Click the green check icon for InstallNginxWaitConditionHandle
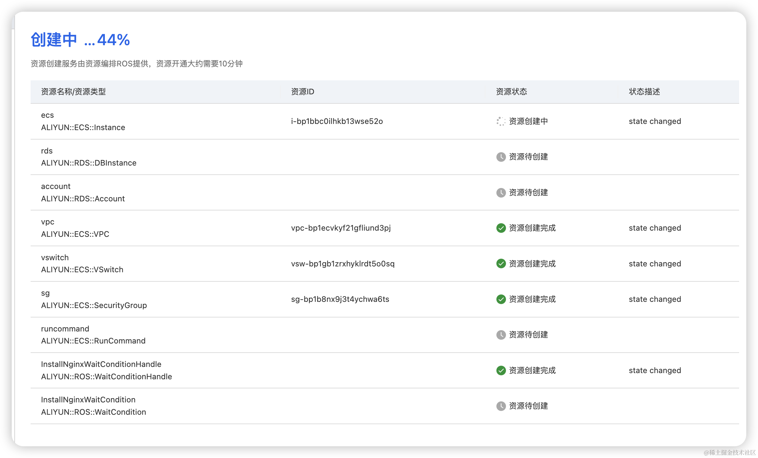Image resolution: width=758 pixels, height=458 pixels. point(501,370)
